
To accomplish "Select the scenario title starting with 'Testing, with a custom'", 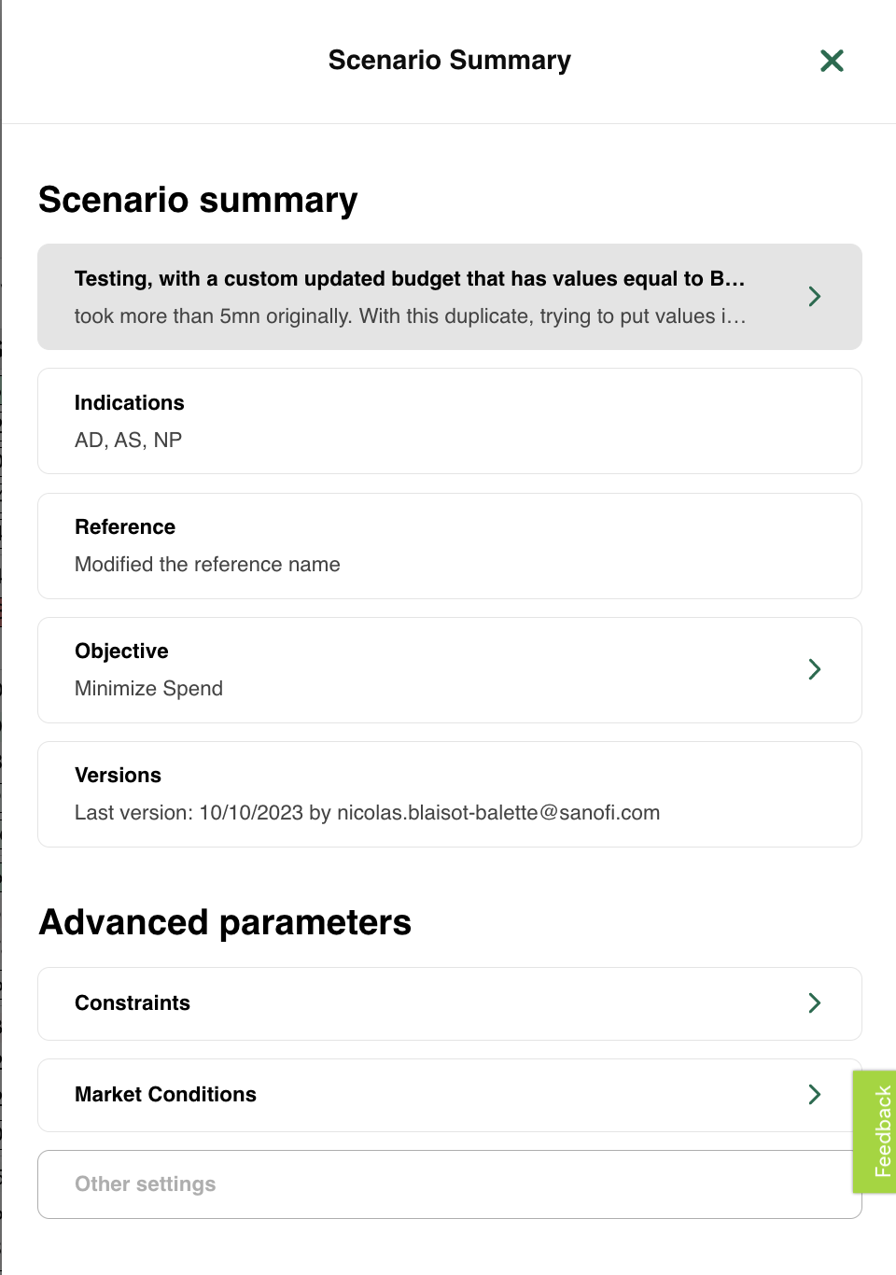I will [x=410, y=279].
